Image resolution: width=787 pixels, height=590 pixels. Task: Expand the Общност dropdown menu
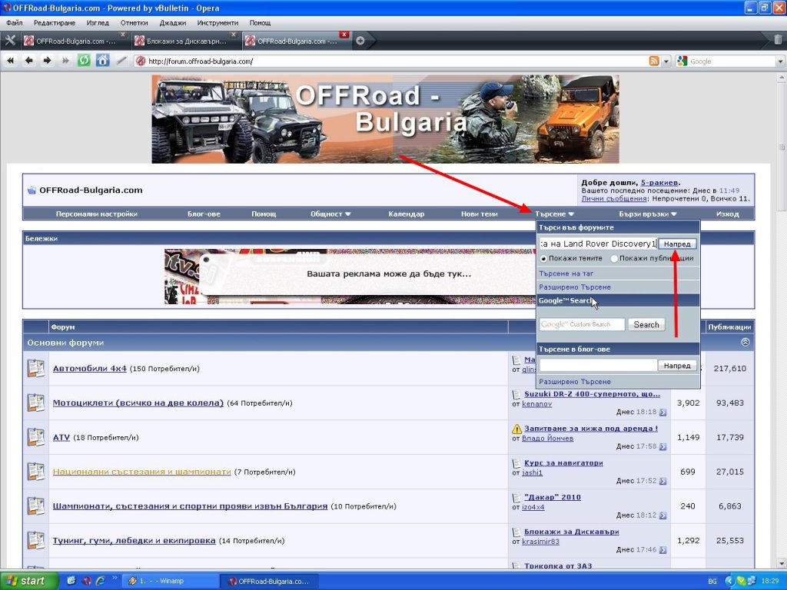pyautogui.click(x=330, y=214)
